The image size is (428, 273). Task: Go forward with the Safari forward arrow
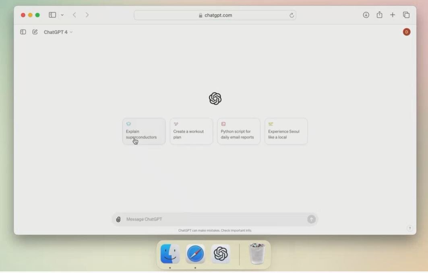pos(87,15)
